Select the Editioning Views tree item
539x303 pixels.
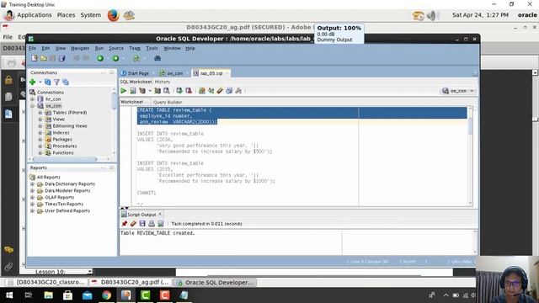click(x=70, y=125)
